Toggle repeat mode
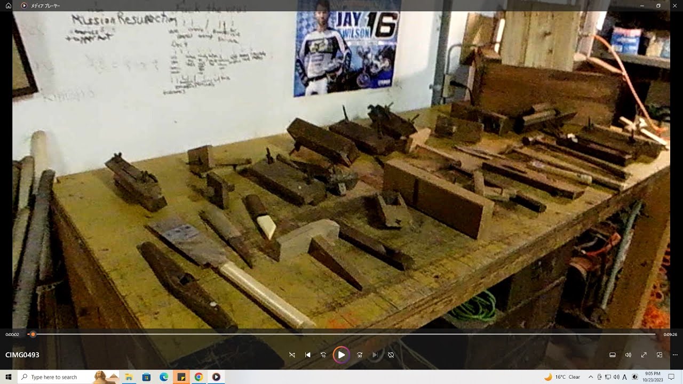Image resolution: width=683 pixels, height=384 pixels. click(x=391, y=355)
